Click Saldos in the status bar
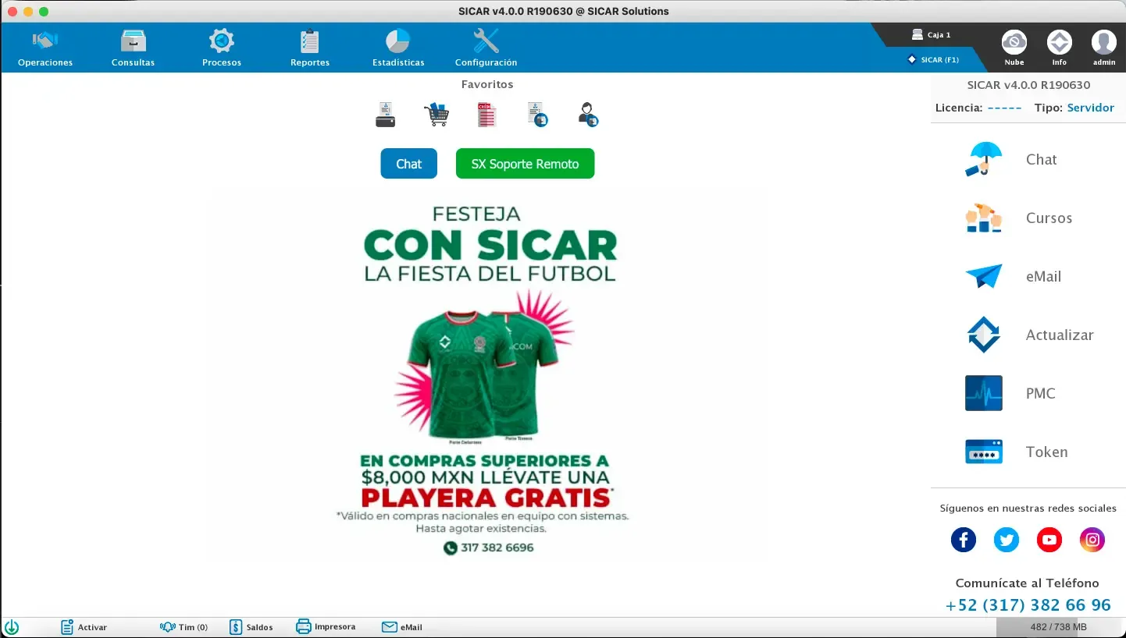The image size is (1126, 638). point(251,627)
